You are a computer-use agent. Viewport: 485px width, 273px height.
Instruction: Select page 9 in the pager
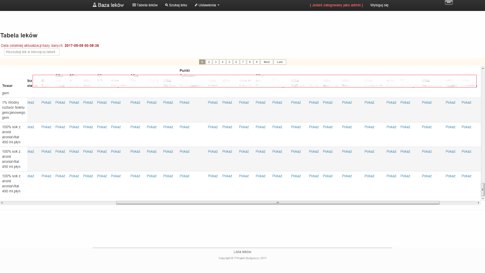[x=257, y=62]
